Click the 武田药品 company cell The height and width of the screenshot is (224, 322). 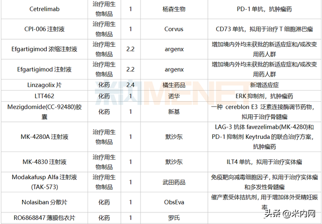[x=174, y=182]
